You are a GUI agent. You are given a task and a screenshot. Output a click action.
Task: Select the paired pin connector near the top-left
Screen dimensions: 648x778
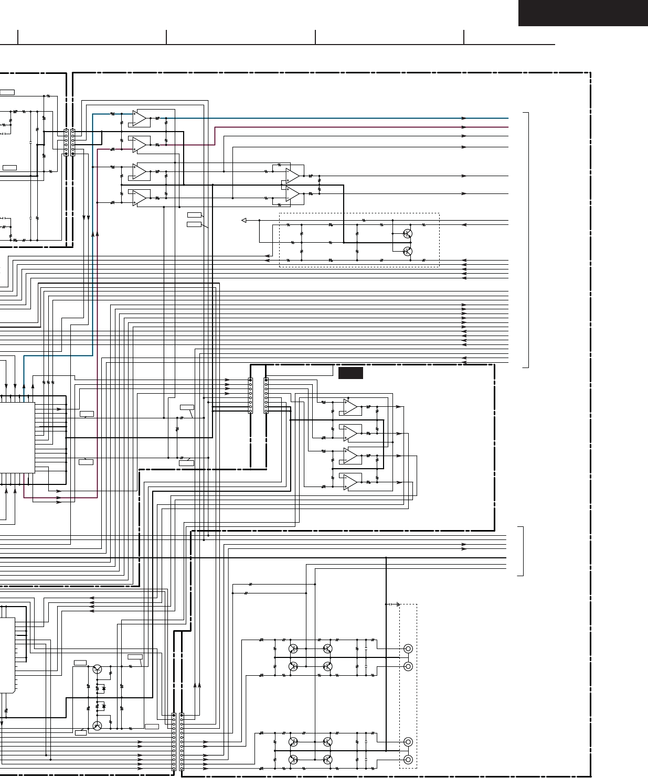coord(69,142)
